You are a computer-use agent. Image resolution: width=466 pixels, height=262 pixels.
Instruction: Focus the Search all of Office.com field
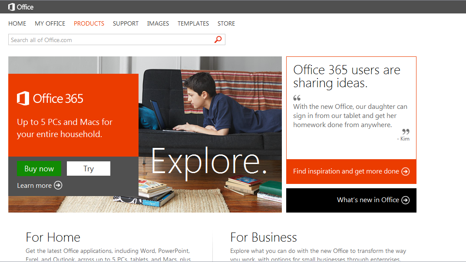tap(117, 39)
